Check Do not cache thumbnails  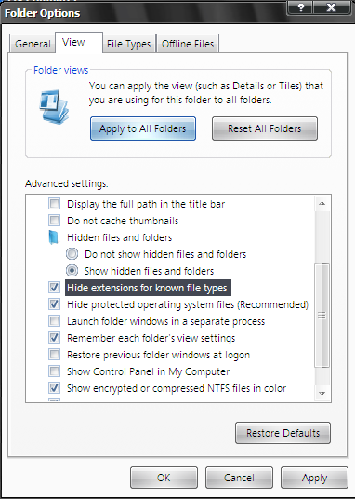(54, 221)
